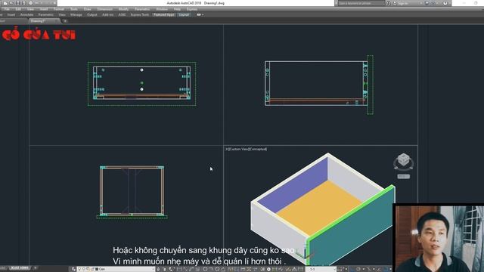Open the Format menu
Screen dimensions: 484x272
tap(59, 9)
